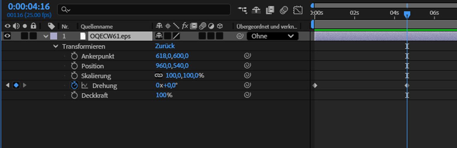Toggle stopwatch for Position property
457x148 pixels.
74,66
